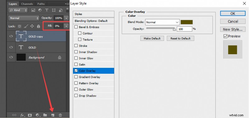Viewport: 249px width, 118px height.
Task: Lock image pixels with brush icon
Action: (26, 26)
